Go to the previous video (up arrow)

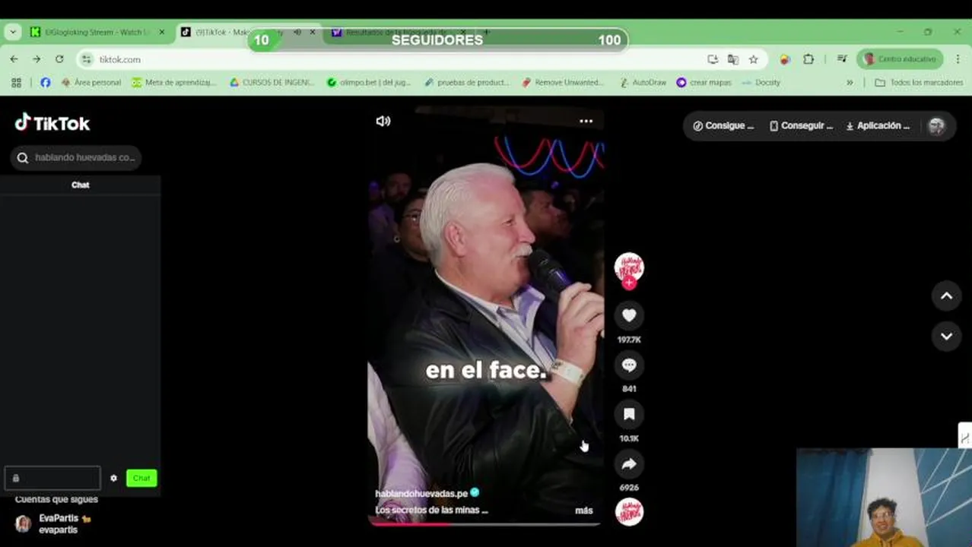coord(947,296)
